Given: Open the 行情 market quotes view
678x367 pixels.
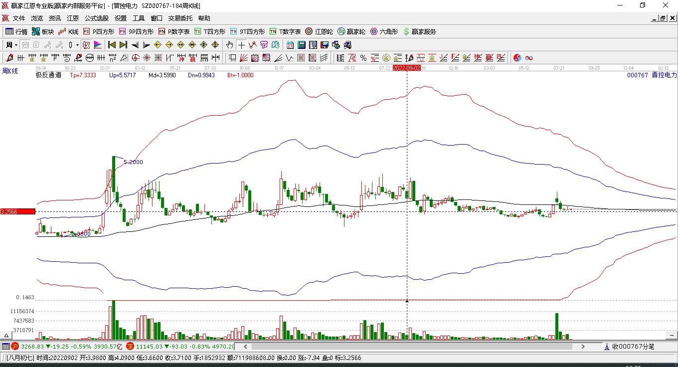Looking at the screenshot, I should click(16, 31).
